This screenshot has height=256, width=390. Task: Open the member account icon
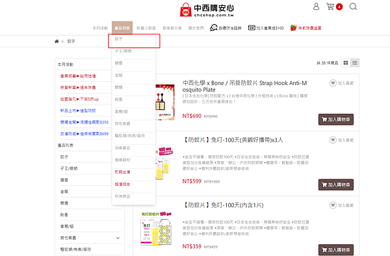pyautogui.click(x=316, y=6)
